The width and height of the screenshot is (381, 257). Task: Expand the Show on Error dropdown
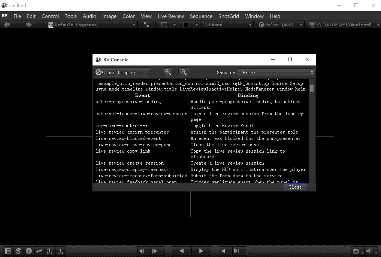click(x=276, y=72)
